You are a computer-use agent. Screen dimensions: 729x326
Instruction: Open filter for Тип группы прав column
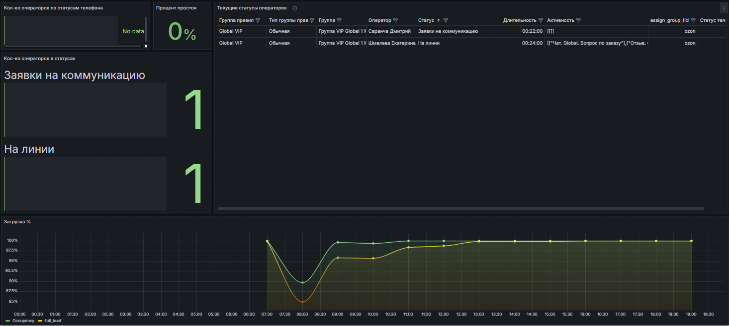(312, 21)
